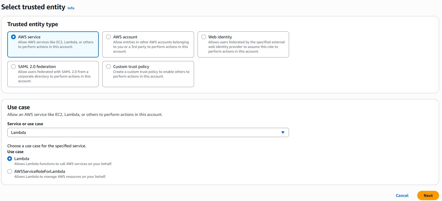Click the Web identity tile description text

pyautogui.click(x=246, y=47)
